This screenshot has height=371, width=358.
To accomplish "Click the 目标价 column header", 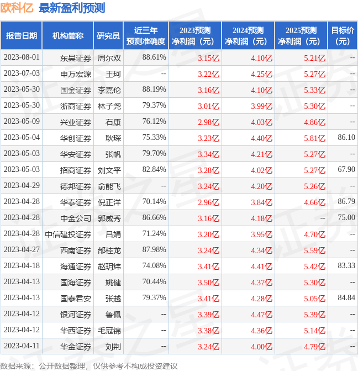I will coord(343,36).
